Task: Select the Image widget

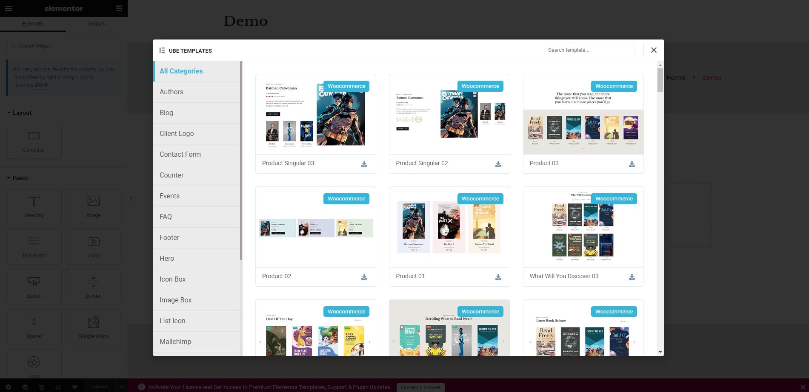Action: click(94, 206)
